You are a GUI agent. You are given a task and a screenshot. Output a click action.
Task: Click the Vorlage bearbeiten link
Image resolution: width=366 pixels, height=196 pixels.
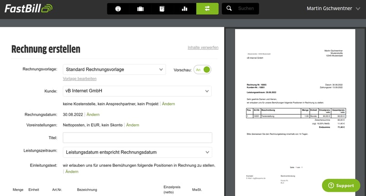[80, 79]
